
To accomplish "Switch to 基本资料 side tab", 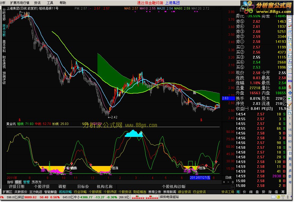I will (4, 46).
